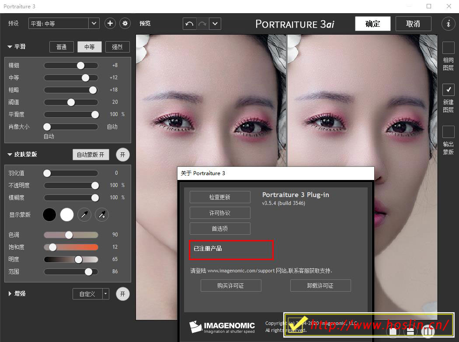Click the 精细 slider handle
Screen dimensions: 459x342
(80, 65)
